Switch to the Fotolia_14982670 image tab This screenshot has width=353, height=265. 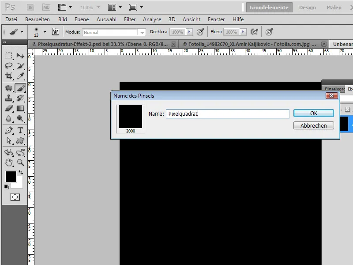[x=247, y=44]
